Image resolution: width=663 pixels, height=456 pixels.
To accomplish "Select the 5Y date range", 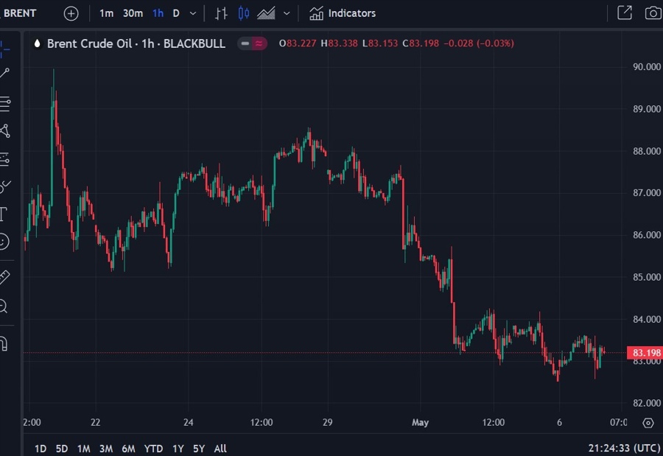I will tap(199, 449).
